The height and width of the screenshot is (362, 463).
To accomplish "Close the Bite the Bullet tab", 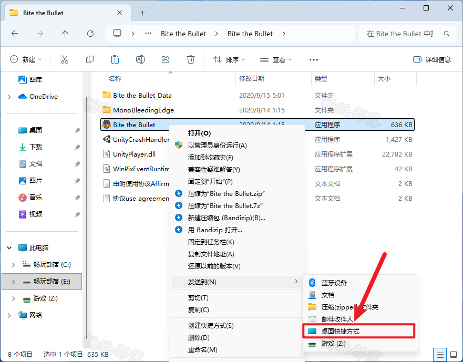I will pyautogui.click(x=120, y=13).
